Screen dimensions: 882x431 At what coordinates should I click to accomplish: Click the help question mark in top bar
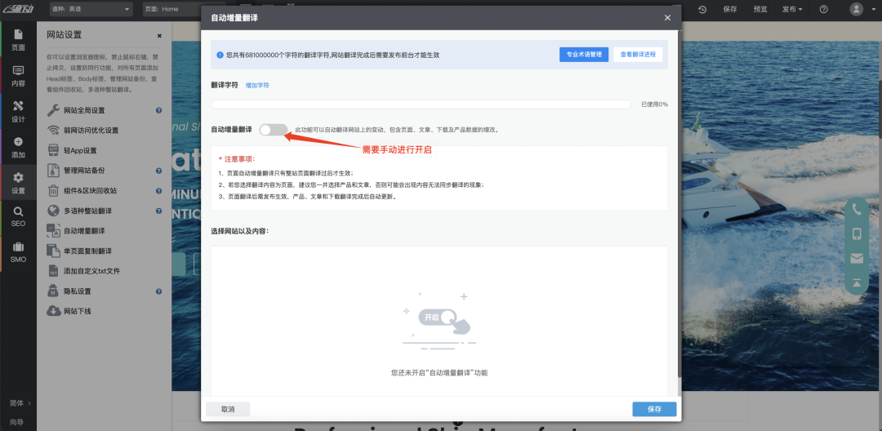click(x=824, y=9)
